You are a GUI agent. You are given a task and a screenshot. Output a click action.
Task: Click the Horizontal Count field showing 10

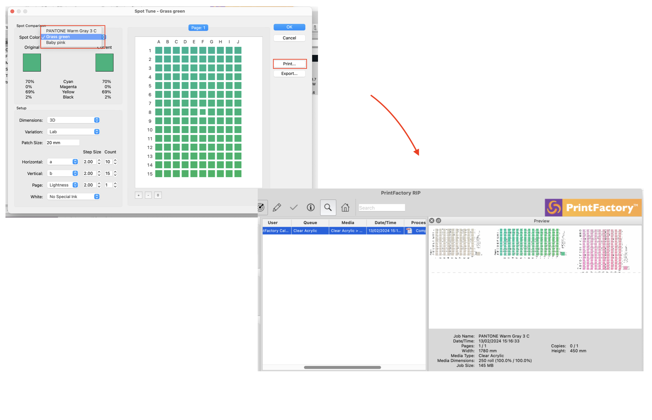(x=108, y=162)
